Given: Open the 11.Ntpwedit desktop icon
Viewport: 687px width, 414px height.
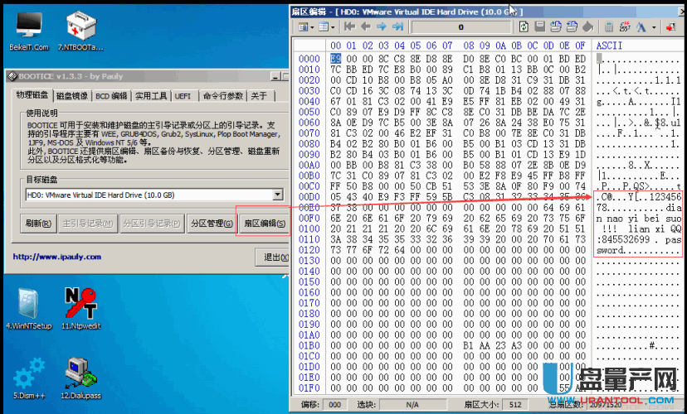Looking at the screenshot, I should 81,308.
